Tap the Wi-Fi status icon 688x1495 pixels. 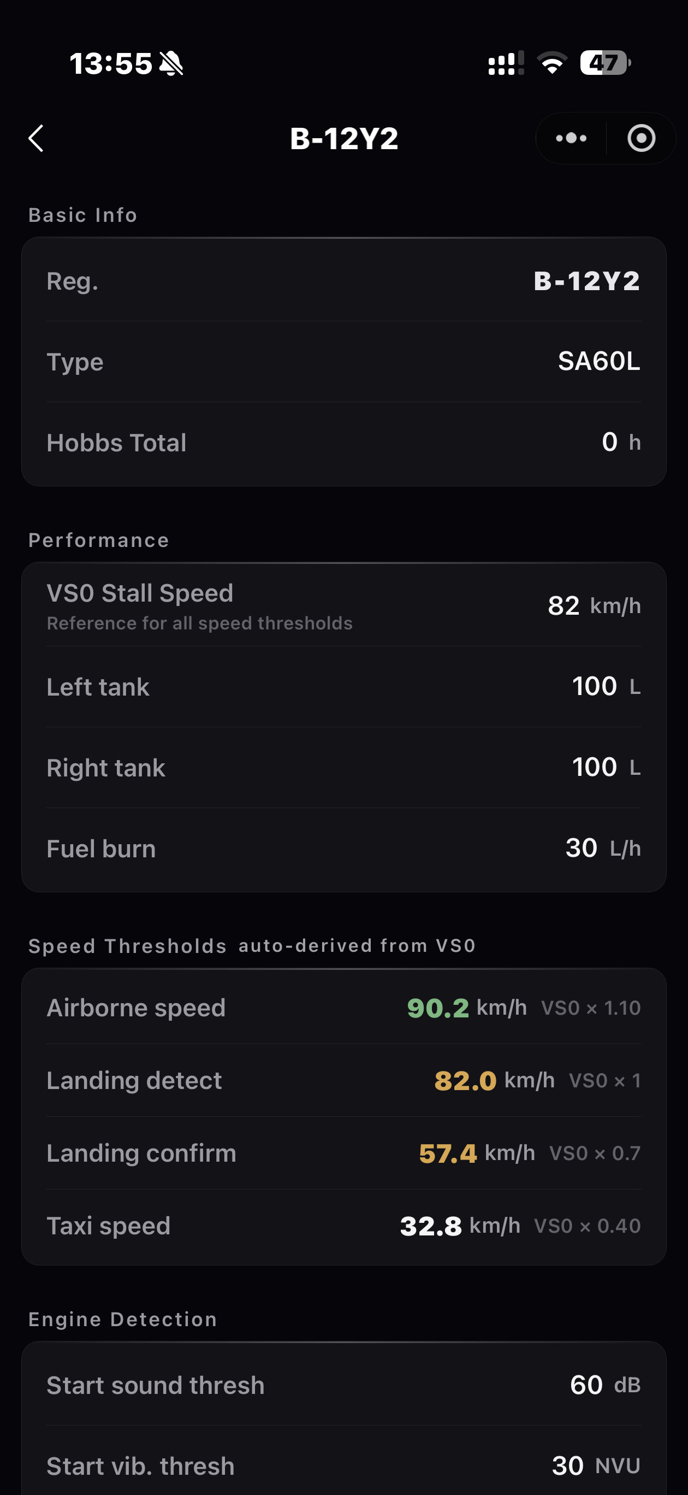[x=551, y=63]
